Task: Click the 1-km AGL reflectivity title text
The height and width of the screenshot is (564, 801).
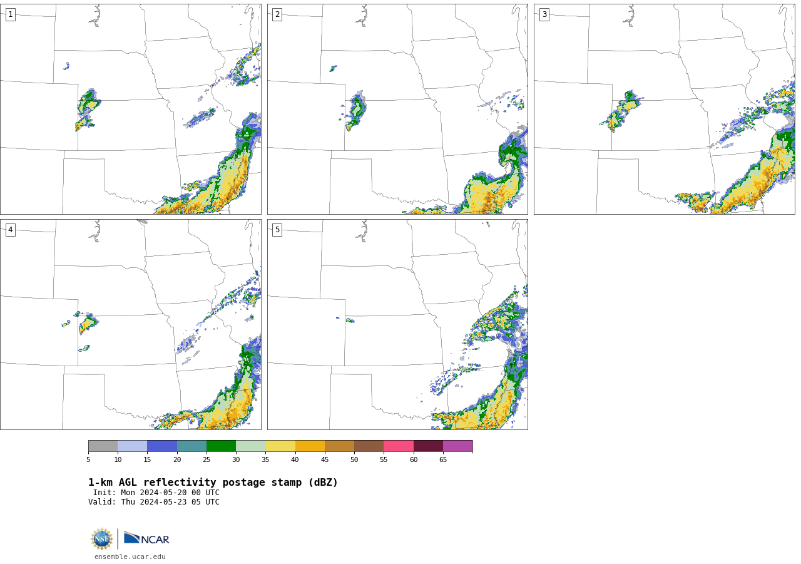Action: pos(213,483)
